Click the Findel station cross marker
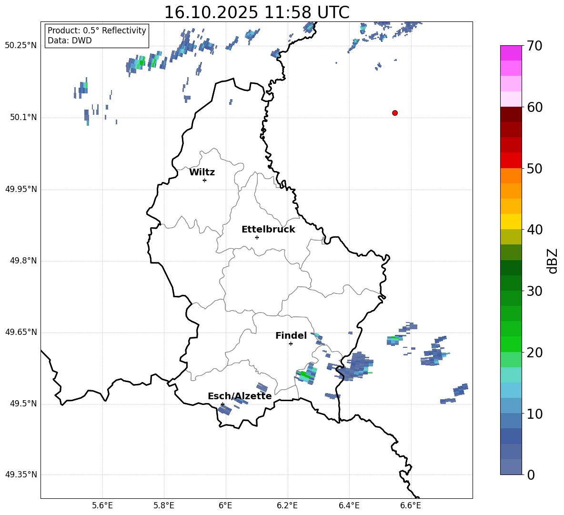Image resolution: width=564 pixels, height=515 pixels. coord(291,343)
